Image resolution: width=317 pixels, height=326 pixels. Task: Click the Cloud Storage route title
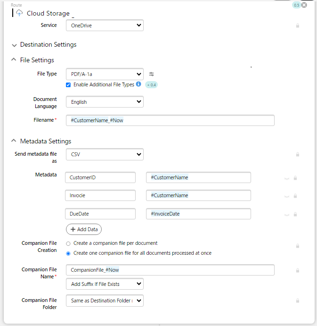point(48,13)
